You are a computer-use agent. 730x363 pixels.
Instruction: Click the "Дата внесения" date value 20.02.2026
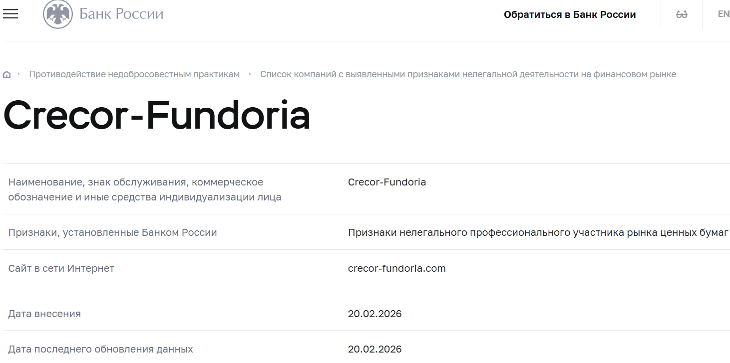pos(375,314)
